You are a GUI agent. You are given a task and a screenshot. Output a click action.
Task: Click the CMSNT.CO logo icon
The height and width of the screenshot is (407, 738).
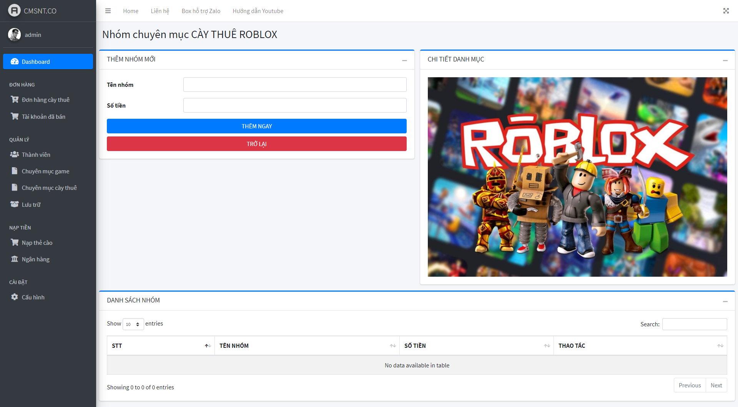pos(14,10)
